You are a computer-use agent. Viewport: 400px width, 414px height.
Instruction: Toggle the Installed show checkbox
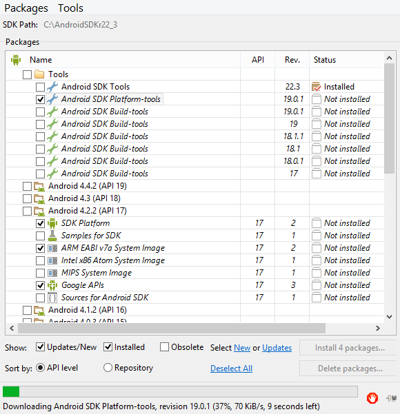(108, 347)
